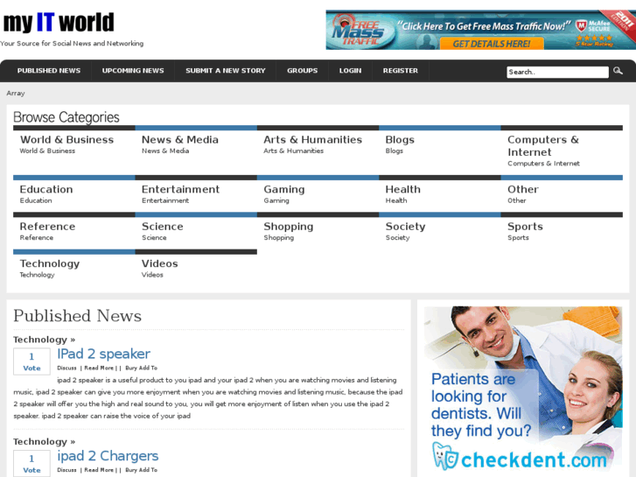The height and width of the screenshot is (477, 636).
Task: Open the Free Mass Traffic banner ad
Action: pos(480,30)
